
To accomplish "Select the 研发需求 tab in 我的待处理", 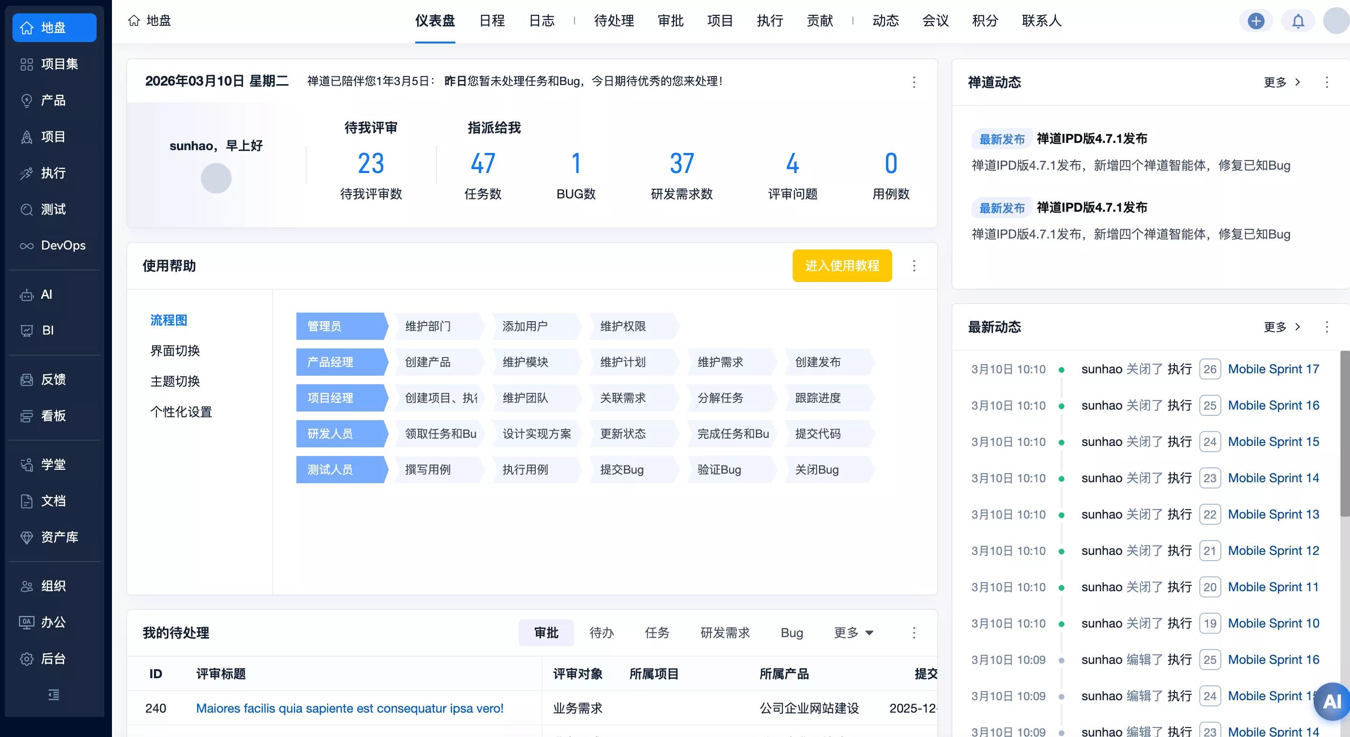I will click(725, 633).
